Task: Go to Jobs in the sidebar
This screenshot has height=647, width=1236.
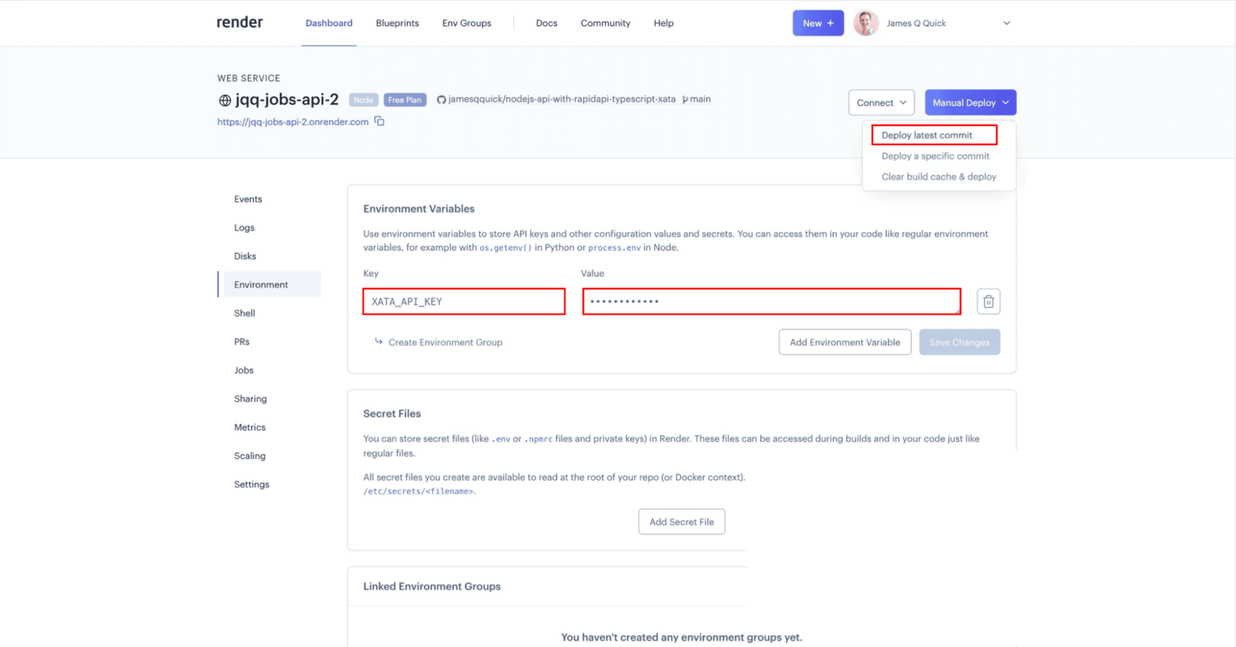Action: [x=244, y=370]
